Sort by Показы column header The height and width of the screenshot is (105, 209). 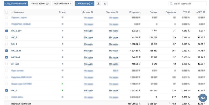[153, 12]
